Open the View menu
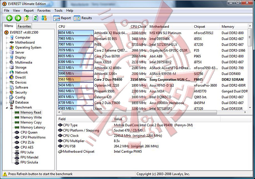255x179 pixels. pos(17,11)
